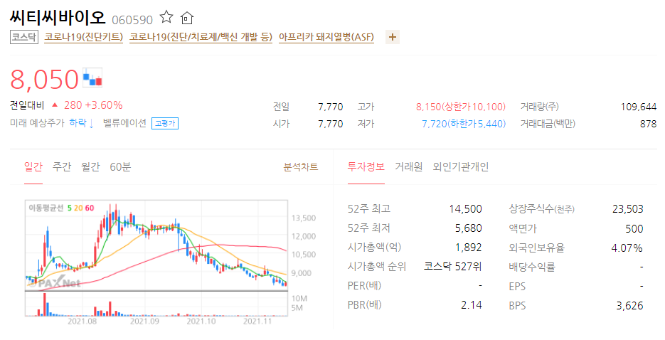Screen dimensions: 665x340
Task: Select the 투자정보 tab
Action: (366, 167)
